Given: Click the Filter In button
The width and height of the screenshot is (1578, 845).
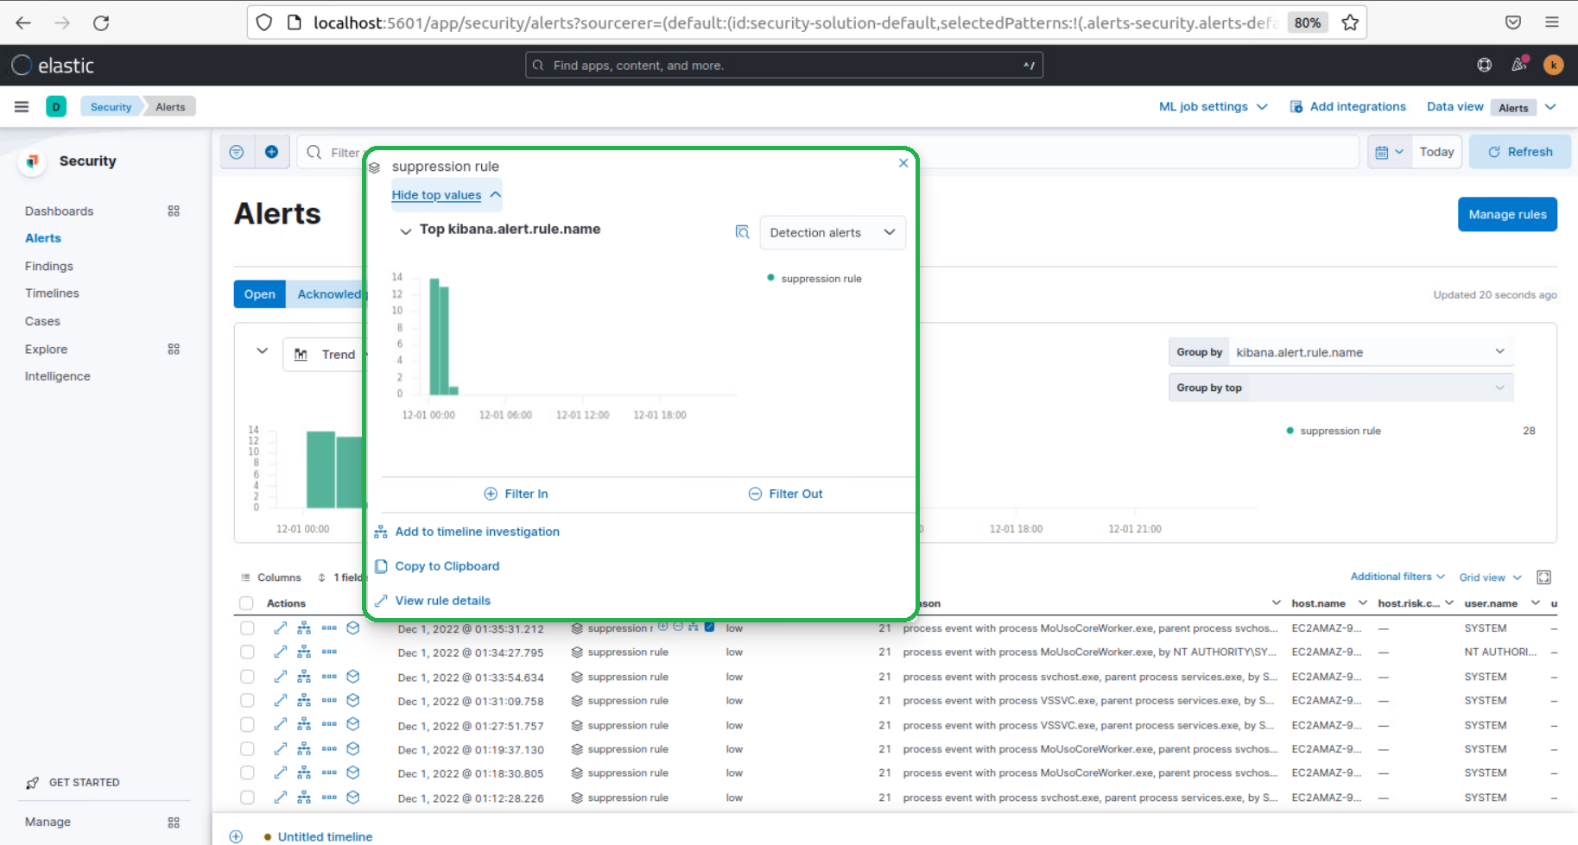Looking at the screenshot, I should click(x=516, y=494).
